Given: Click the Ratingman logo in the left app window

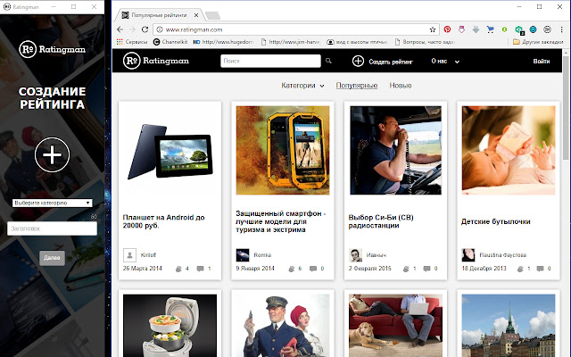Looking at the screenshot, I should 52,49.
